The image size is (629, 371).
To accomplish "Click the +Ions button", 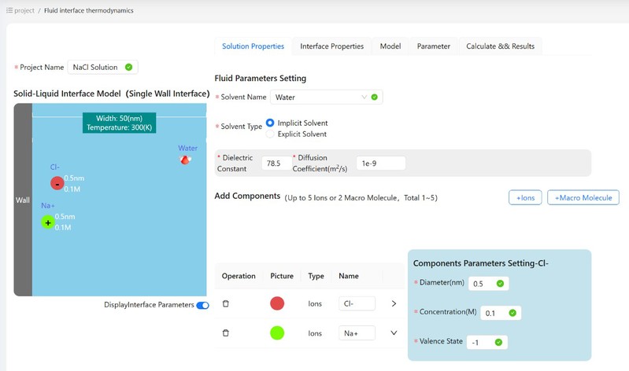I will click(525, 197).
